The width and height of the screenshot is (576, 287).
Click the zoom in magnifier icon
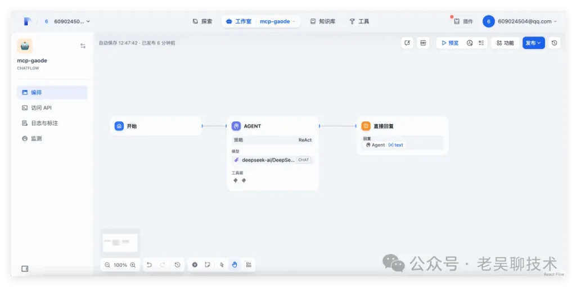[133, 265]
